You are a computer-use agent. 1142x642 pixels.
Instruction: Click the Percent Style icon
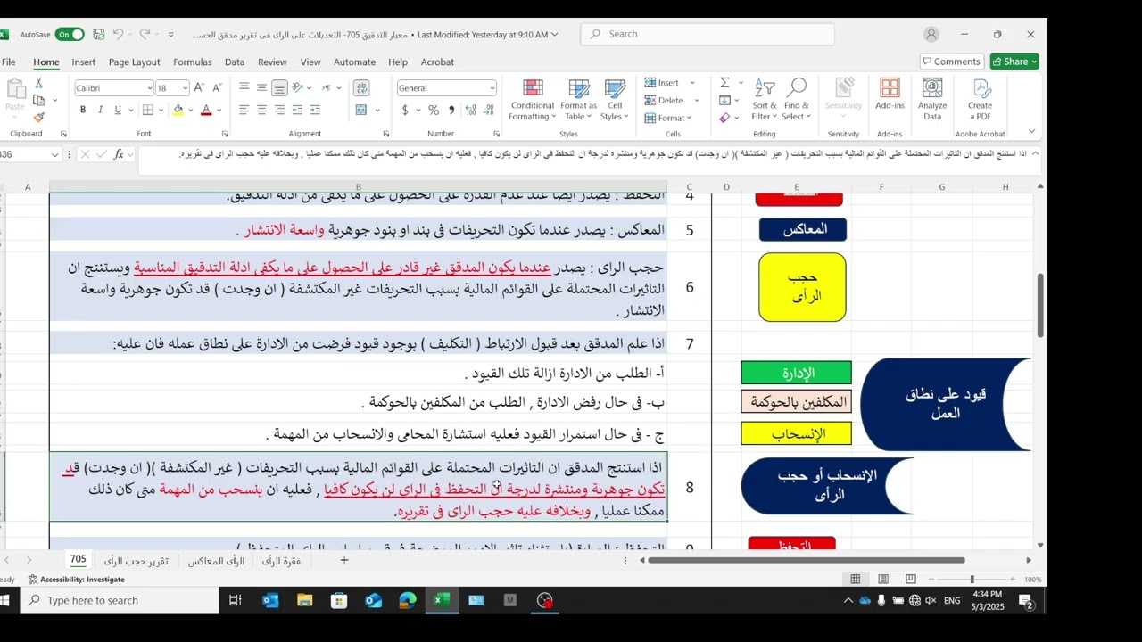click(x=434, y=110)
